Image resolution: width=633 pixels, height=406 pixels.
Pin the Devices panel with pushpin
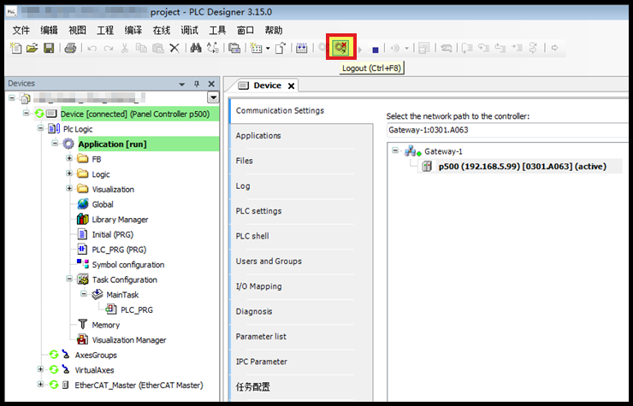197,84
